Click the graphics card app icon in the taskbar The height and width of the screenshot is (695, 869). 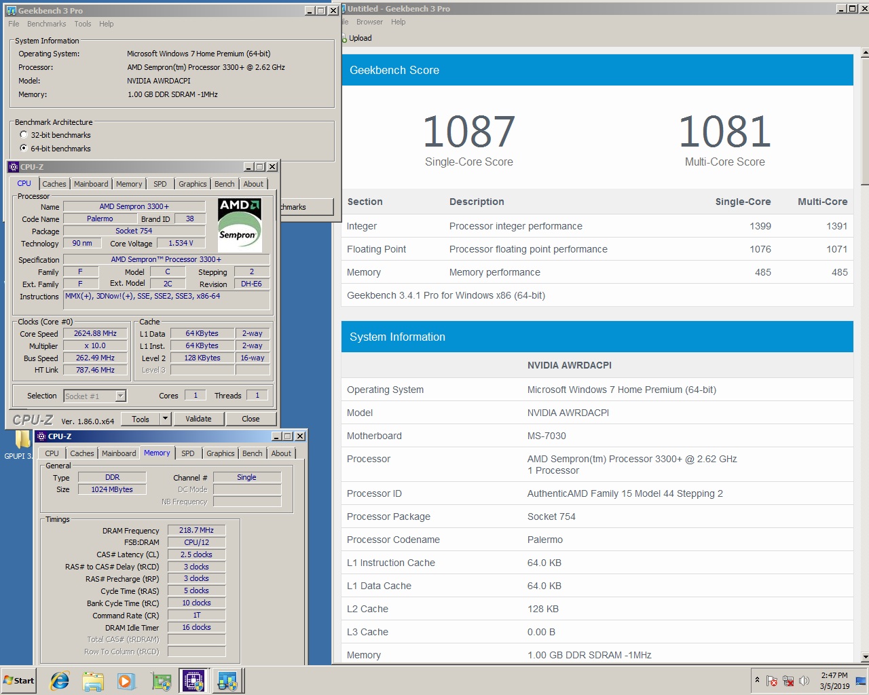click(x=161, y=681)
